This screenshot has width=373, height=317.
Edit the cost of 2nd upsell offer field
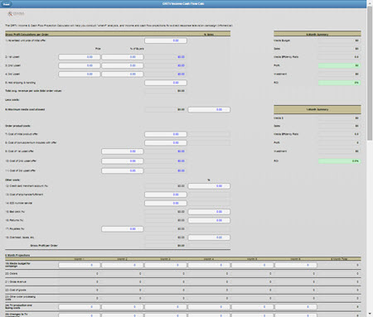click(123, 161)
